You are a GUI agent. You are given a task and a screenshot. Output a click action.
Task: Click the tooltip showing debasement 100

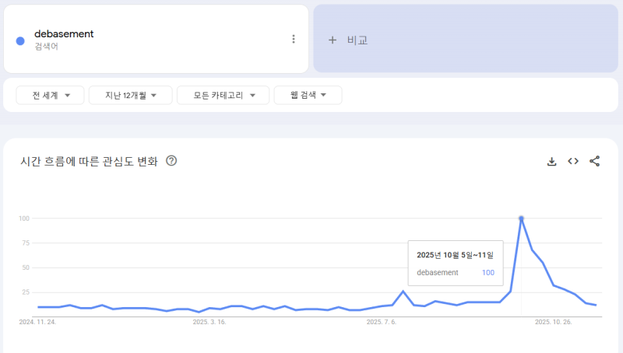click(456, 264)
